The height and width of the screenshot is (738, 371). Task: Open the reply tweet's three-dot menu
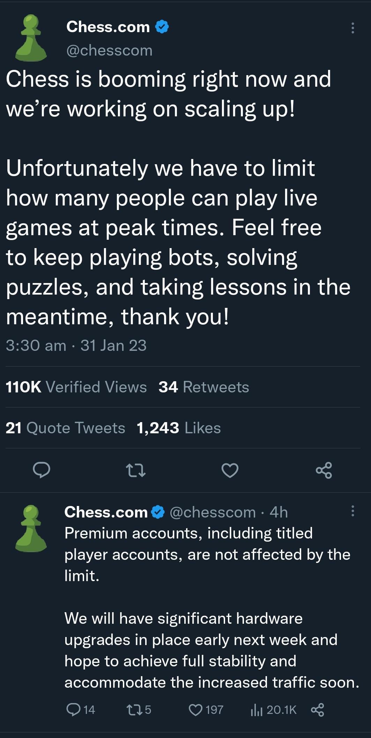[353, 511]
